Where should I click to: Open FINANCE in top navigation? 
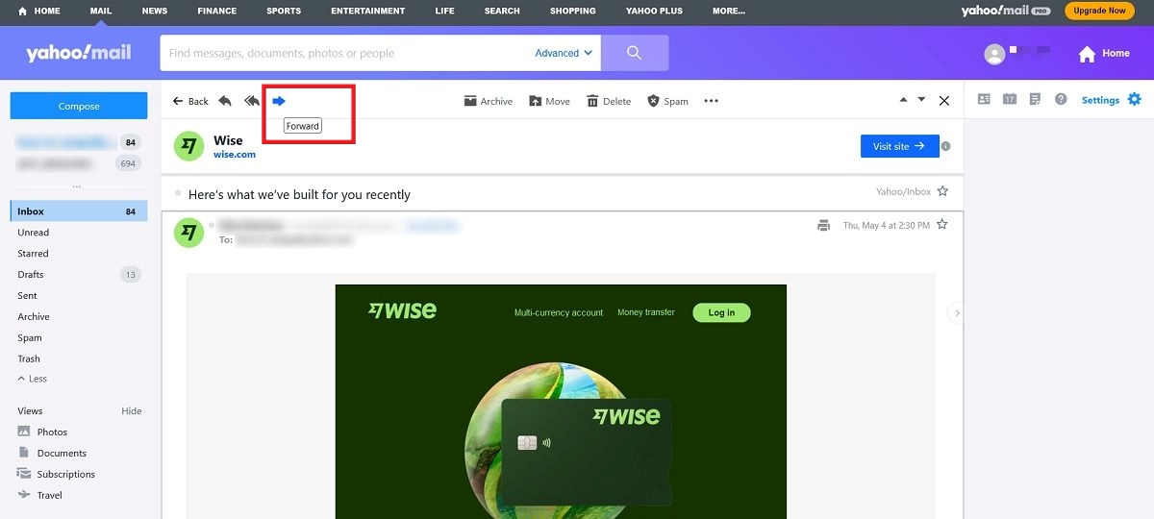point(216,11)
